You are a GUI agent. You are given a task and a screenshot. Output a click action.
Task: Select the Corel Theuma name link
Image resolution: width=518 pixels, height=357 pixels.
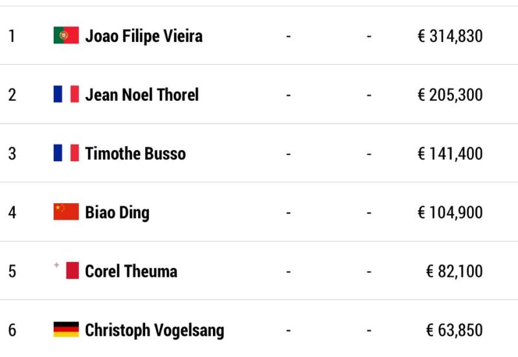point(131,271)
